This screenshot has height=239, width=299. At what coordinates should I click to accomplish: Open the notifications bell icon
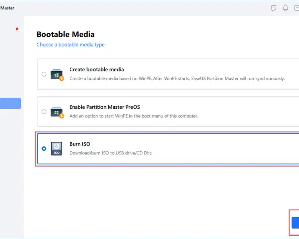pos(285,8)
